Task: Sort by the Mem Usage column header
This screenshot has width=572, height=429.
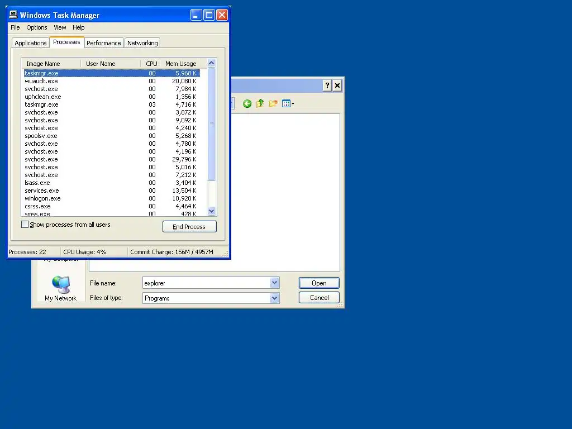Action: point(180,64)
